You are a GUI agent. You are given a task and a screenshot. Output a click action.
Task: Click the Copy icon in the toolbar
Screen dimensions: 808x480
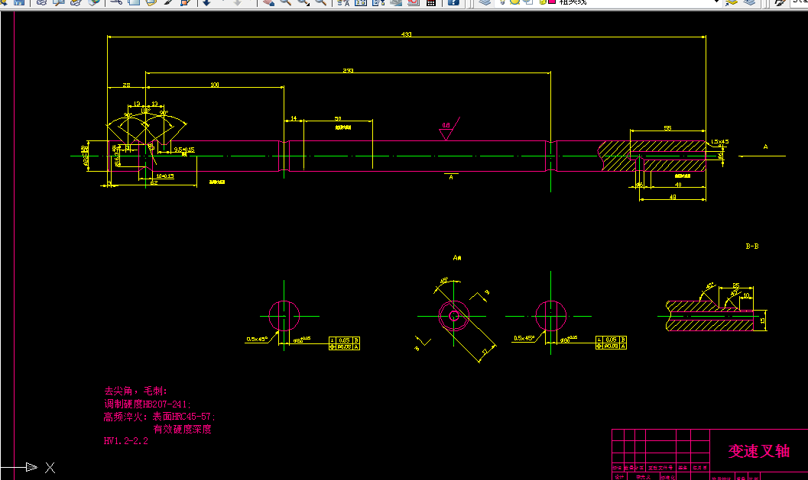pos(134,3)
